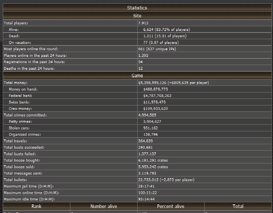Select the value $11,978,470
This screenshot has width=273, height=213.
(154, 102)
